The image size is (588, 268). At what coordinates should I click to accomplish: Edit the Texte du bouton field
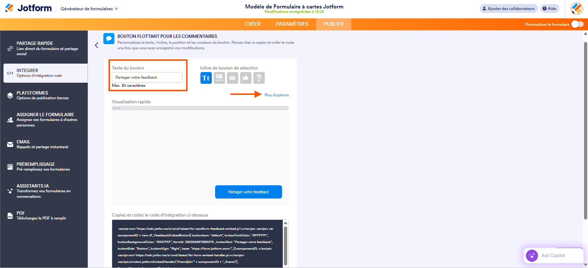click(x=147, y=77)
